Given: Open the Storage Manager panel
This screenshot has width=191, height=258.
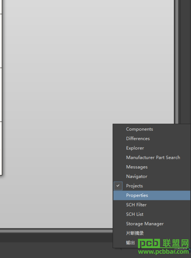Looking at the screenshot, I should click(x=151, y=224).
